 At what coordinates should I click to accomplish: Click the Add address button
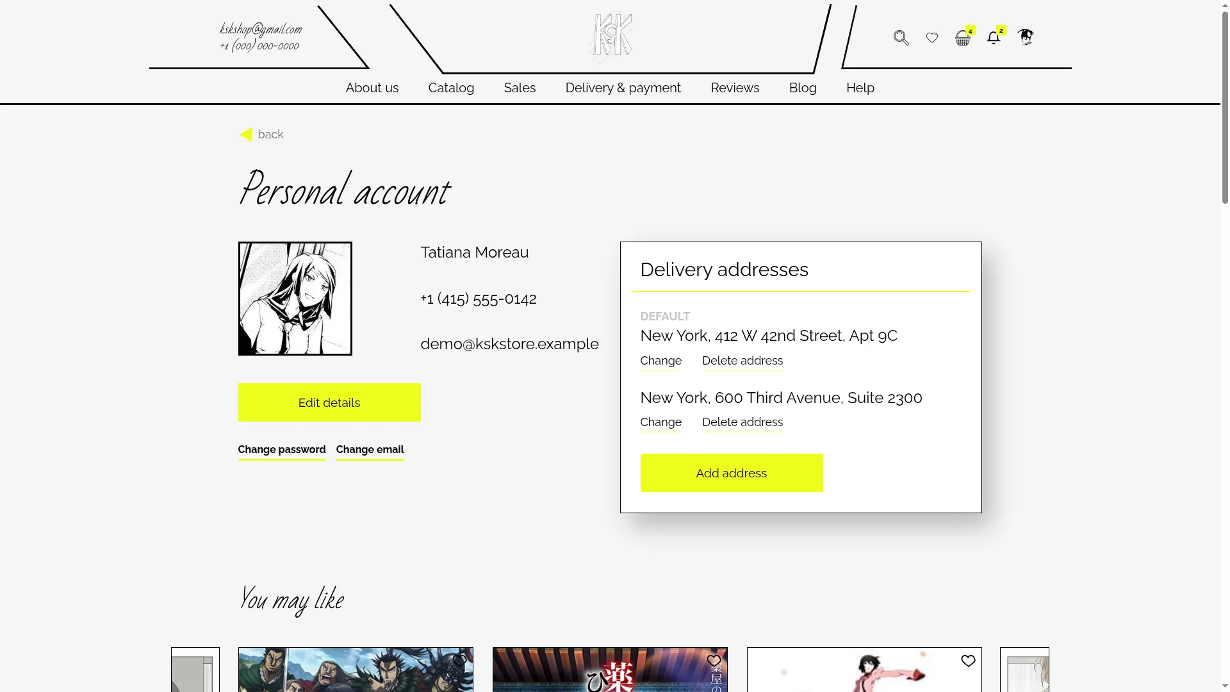pyautogui.click(x=732, y=473)
